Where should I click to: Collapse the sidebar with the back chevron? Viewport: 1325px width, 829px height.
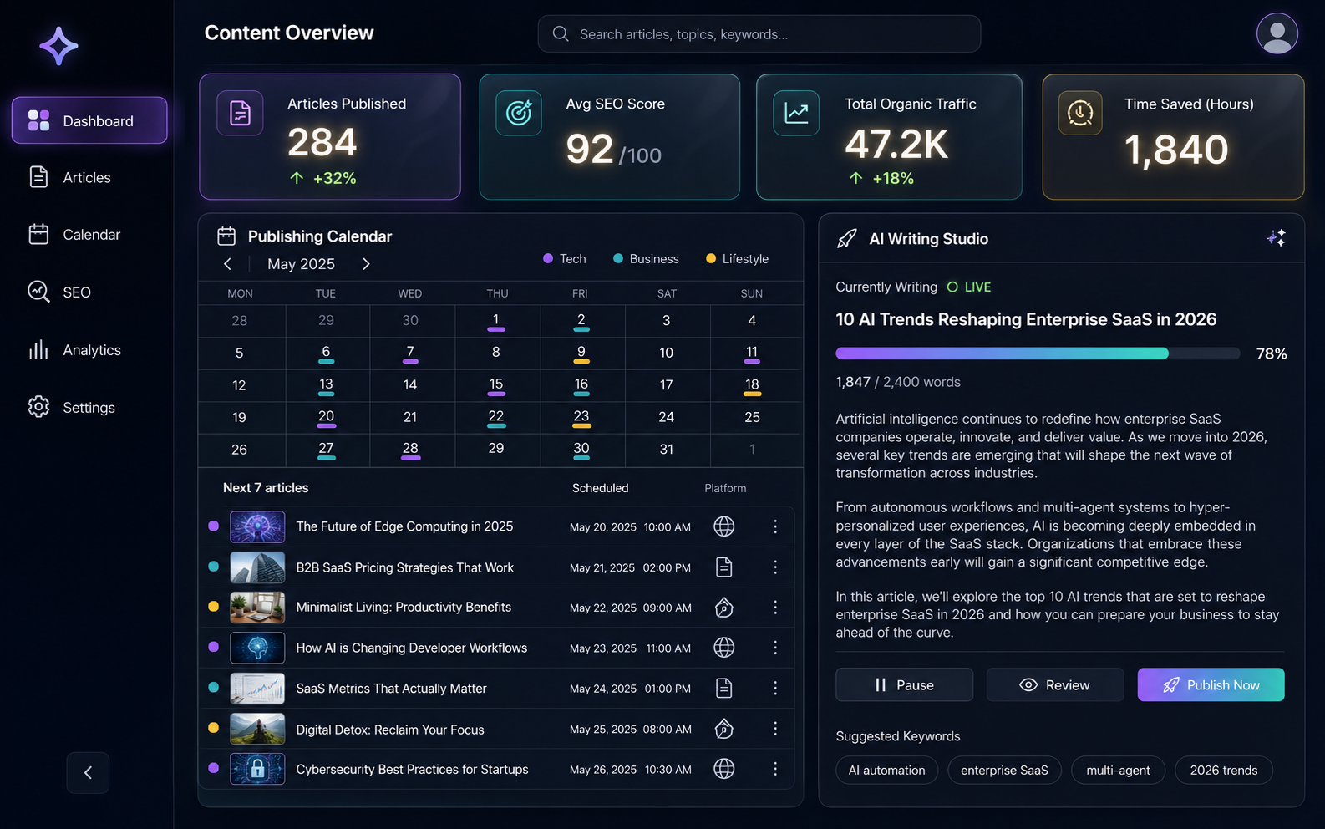(x=88, y=773)
